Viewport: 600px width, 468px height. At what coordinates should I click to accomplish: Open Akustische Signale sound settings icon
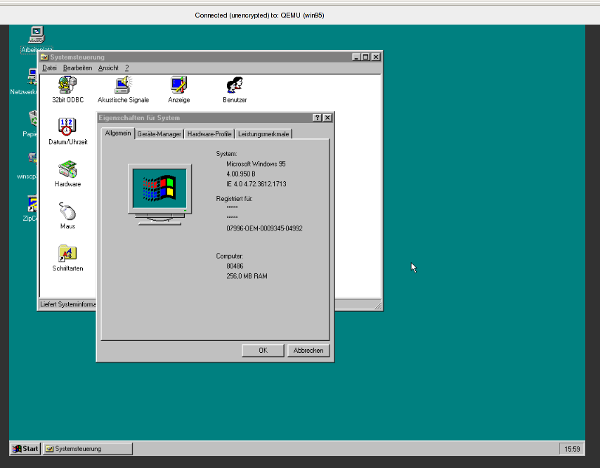click(123, 89)
